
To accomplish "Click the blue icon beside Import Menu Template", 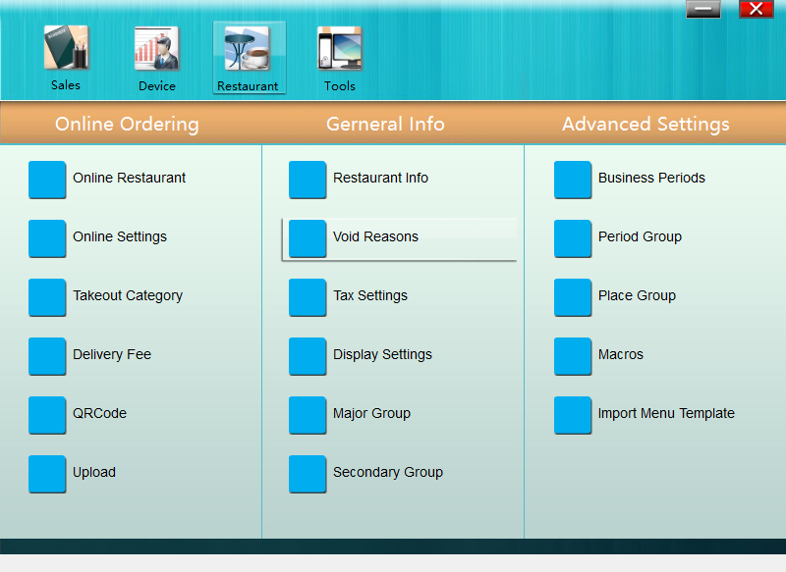I will coord(573,415).
